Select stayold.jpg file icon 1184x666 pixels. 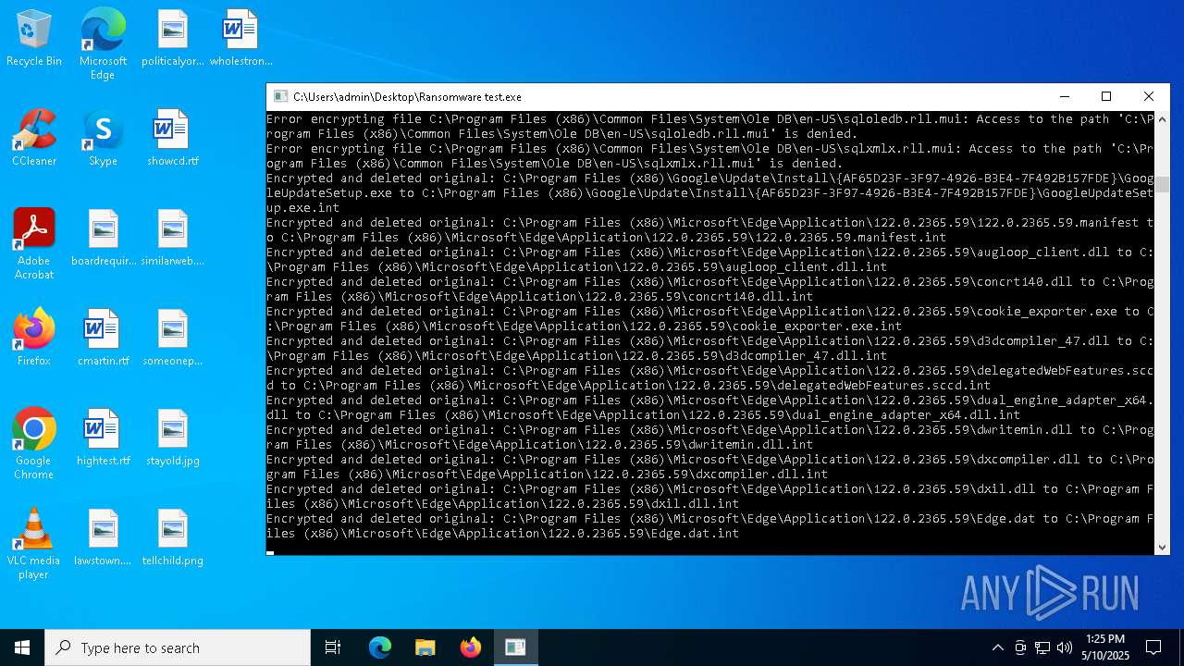coord(172,438)
